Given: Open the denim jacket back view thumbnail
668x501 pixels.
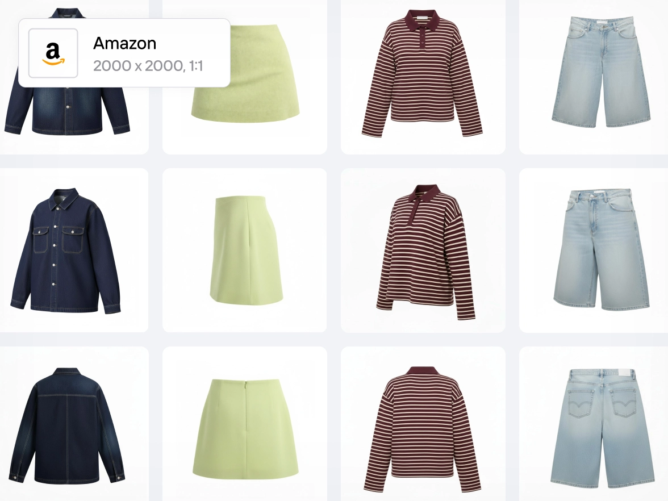Looking at the screenshot, I should pyautogui.click(x=74, y=424).
